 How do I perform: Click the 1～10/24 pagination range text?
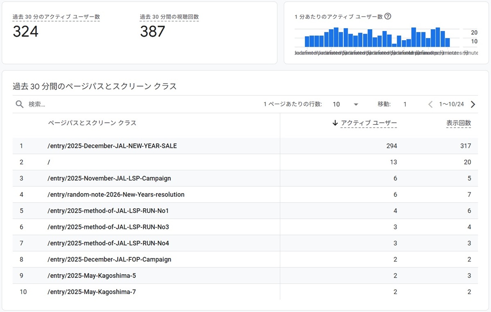click(452, 104)
